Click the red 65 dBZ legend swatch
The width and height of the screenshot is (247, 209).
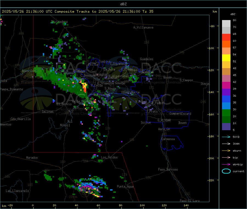(226, 37)
